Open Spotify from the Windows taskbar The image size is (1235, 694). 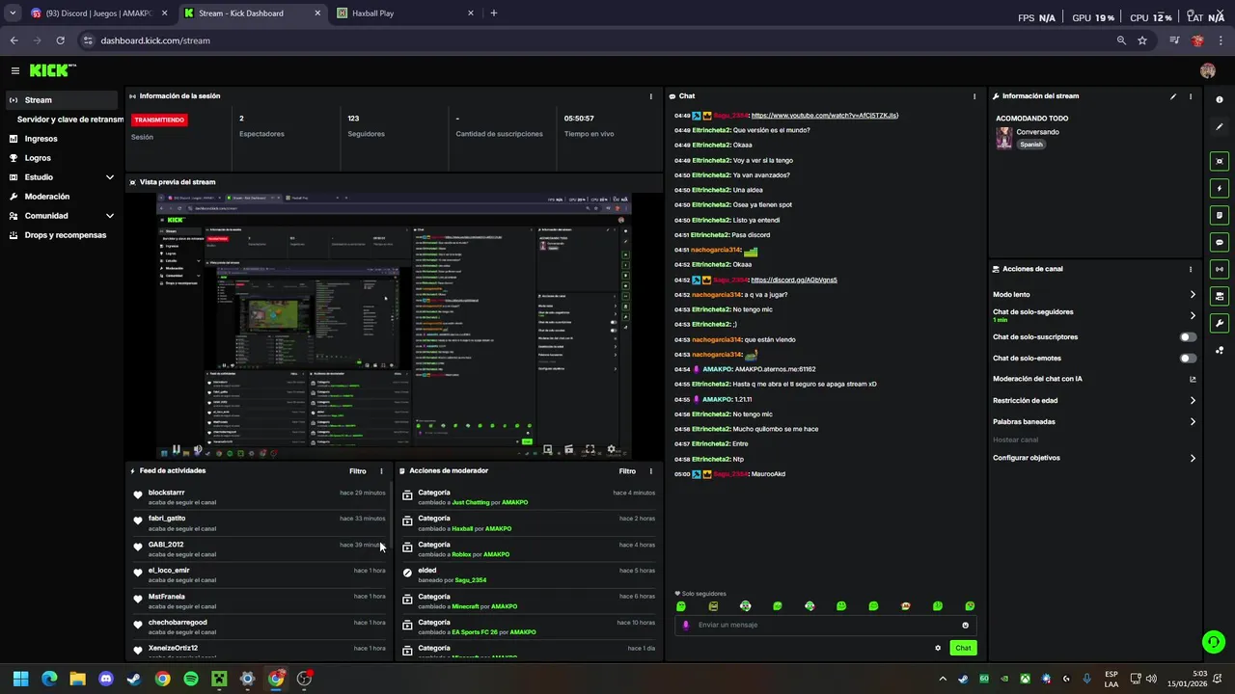(x=191, y=679)
